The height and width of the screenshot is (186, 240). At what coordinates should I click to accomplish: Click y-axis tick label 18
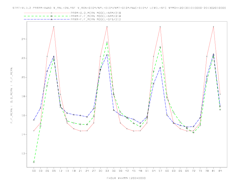23,96
